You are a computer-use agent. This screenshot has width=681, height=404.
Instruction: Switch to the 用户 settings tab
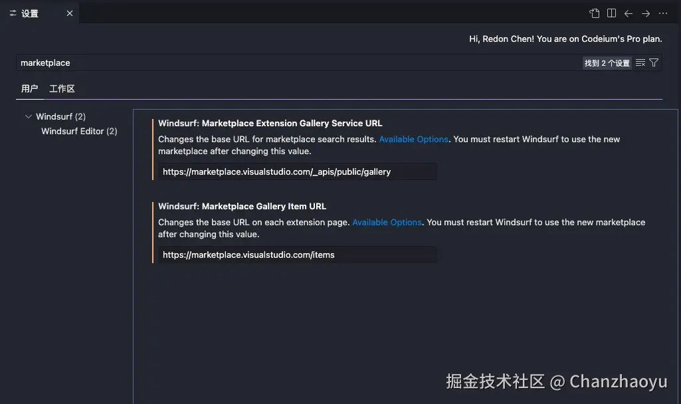coord(29,88)
